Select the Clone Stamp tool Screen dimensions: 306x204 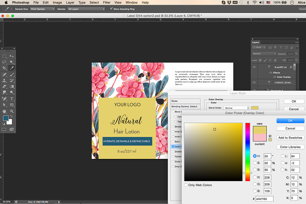point(4,80)
